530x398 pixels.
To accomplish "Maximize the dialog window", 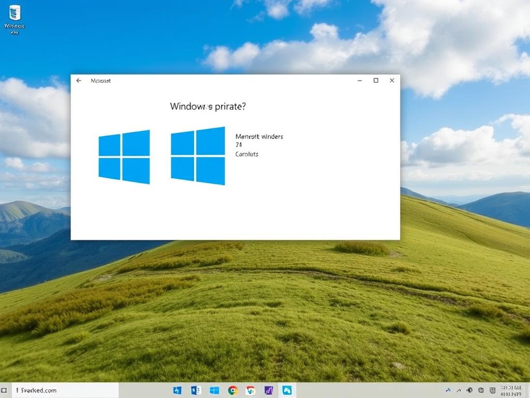I will pos(376,80).
